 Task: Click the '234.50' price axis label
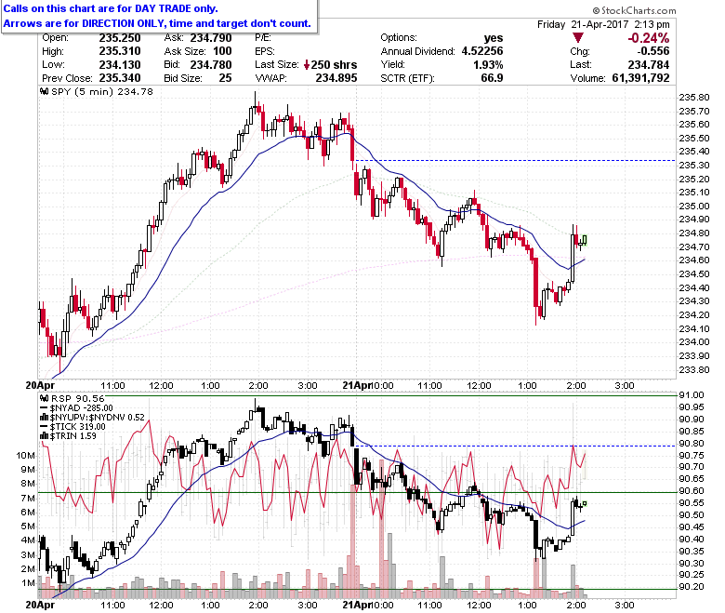[694, 273]
